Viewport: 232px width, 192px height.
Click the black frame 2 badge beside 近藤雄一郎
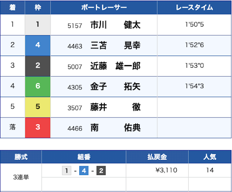pos(38,66)
